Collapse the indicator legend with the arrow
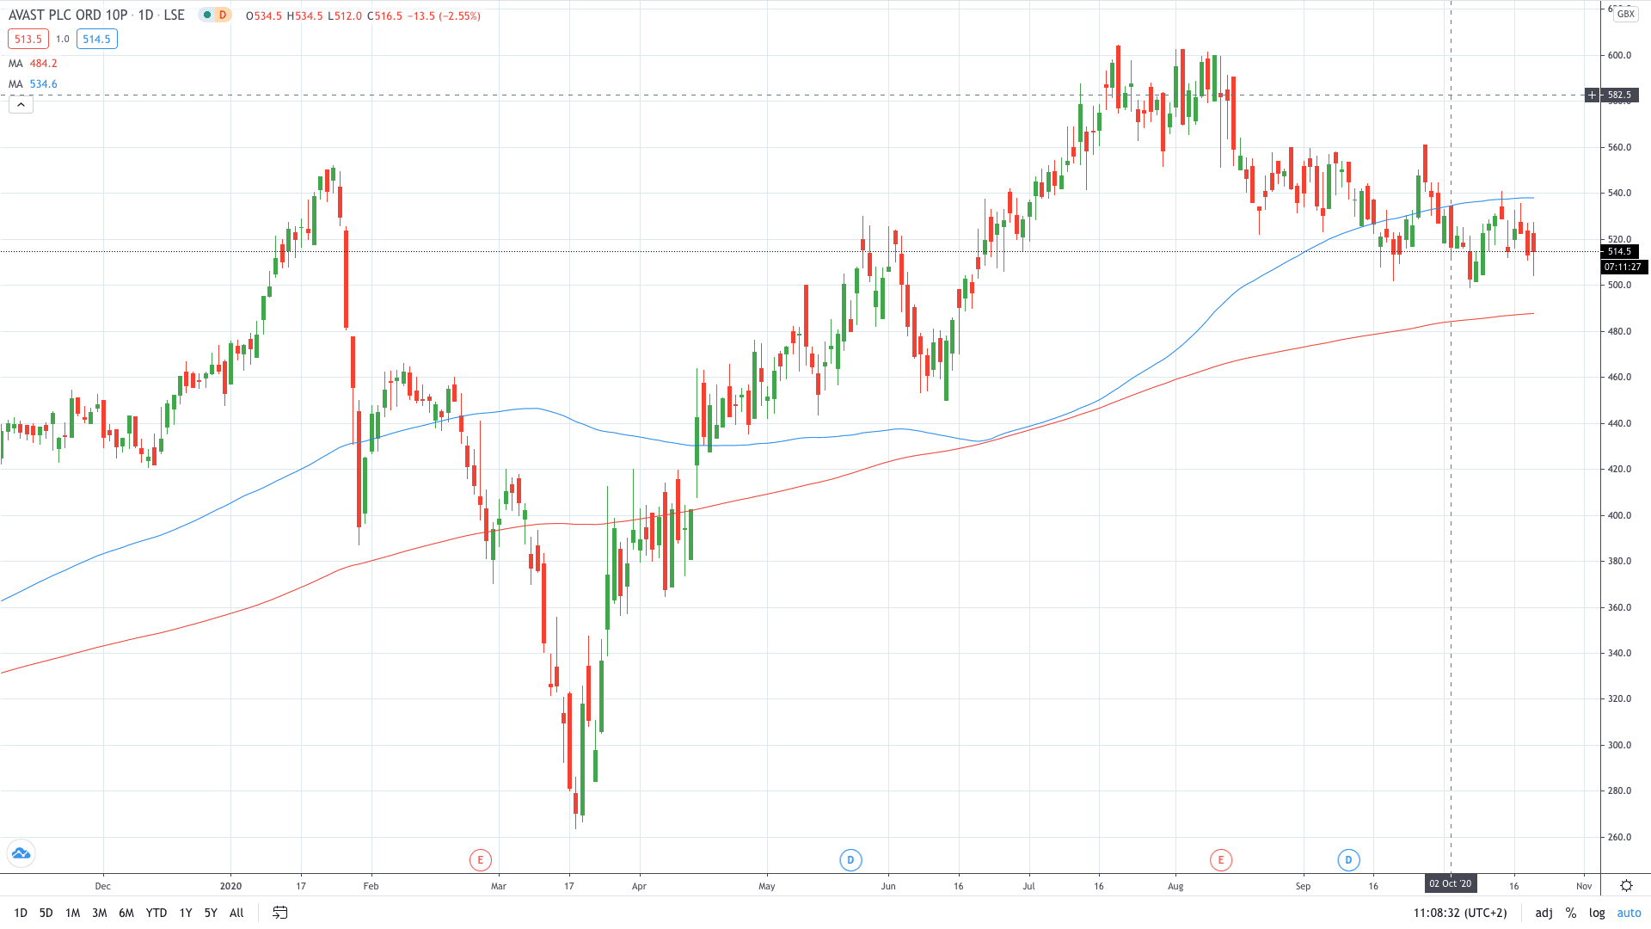Screen dimensions: 1651x929 (21, 105)
